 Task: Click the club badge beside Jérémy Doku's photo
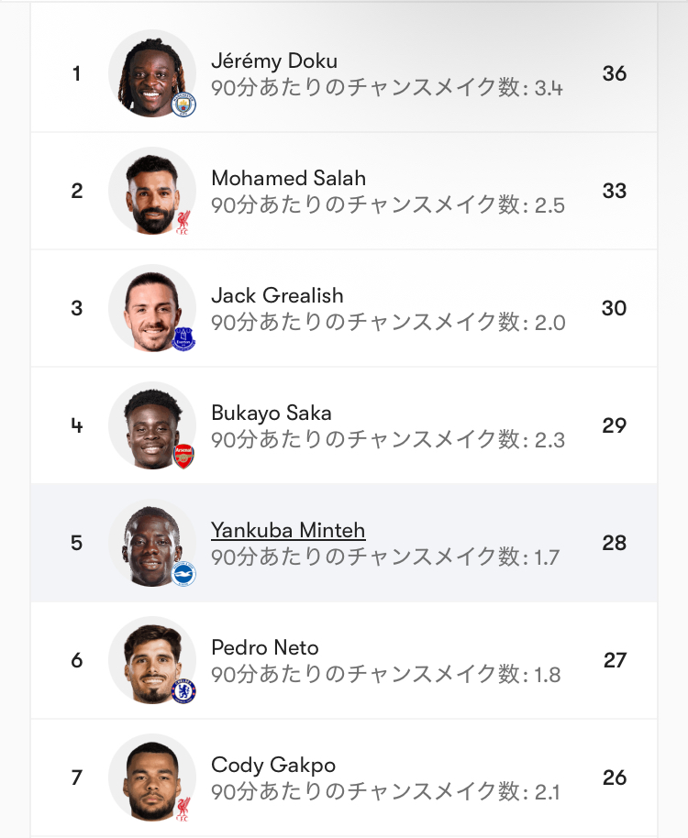184,105
